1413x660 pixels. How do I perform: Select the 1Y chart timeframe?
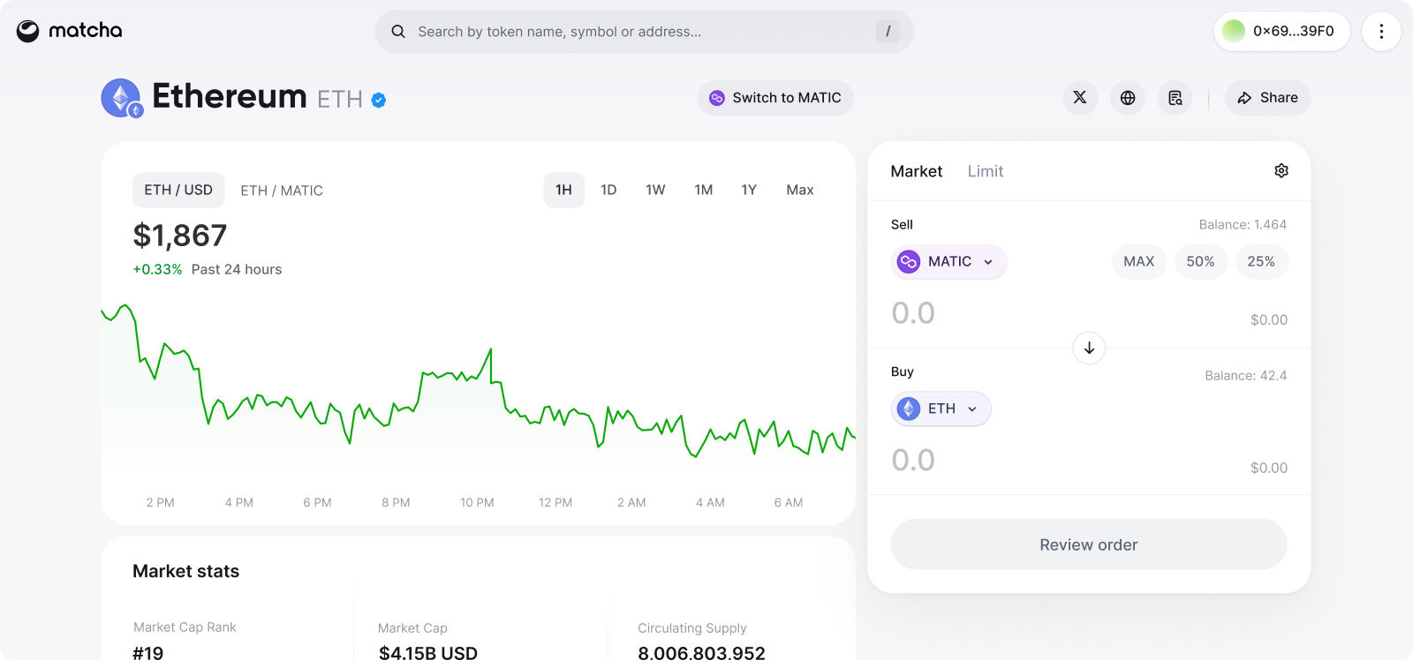click(749, 190)
